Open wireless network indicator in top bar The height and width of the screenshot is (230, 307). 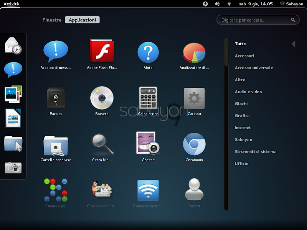click(229, 4)
